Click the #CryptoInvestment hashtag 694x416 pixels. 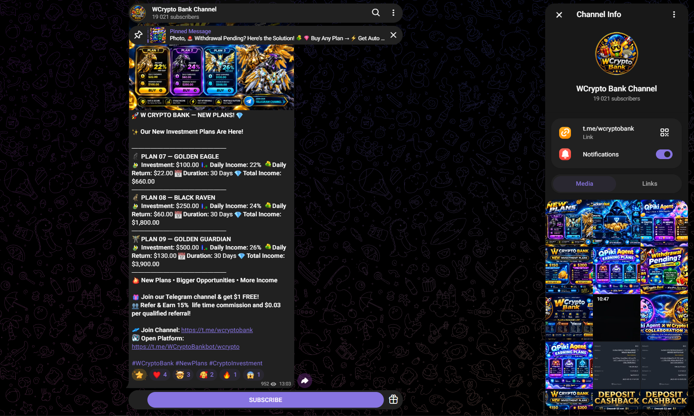pyautogui.click(x=236, y=363)
